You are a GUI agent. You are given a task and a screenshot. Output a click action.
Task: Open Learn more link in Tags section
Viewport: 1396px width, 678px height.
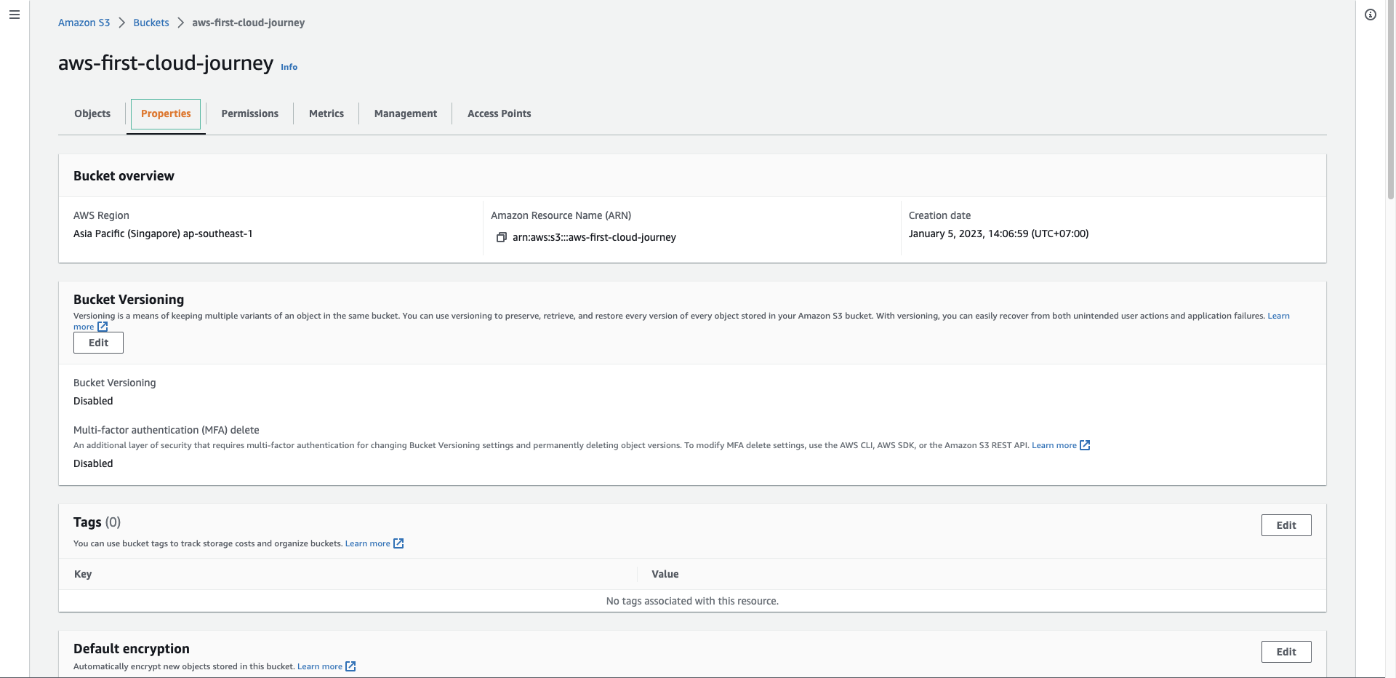click(x=367, y=543)
